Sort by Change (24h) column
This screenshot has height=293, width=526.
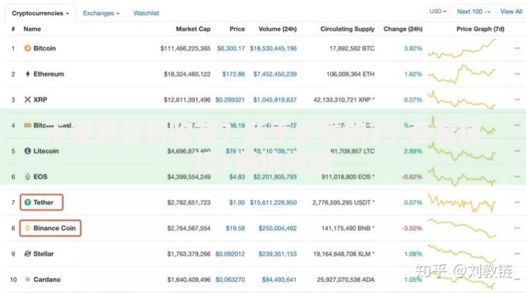(x=403, y=29)
